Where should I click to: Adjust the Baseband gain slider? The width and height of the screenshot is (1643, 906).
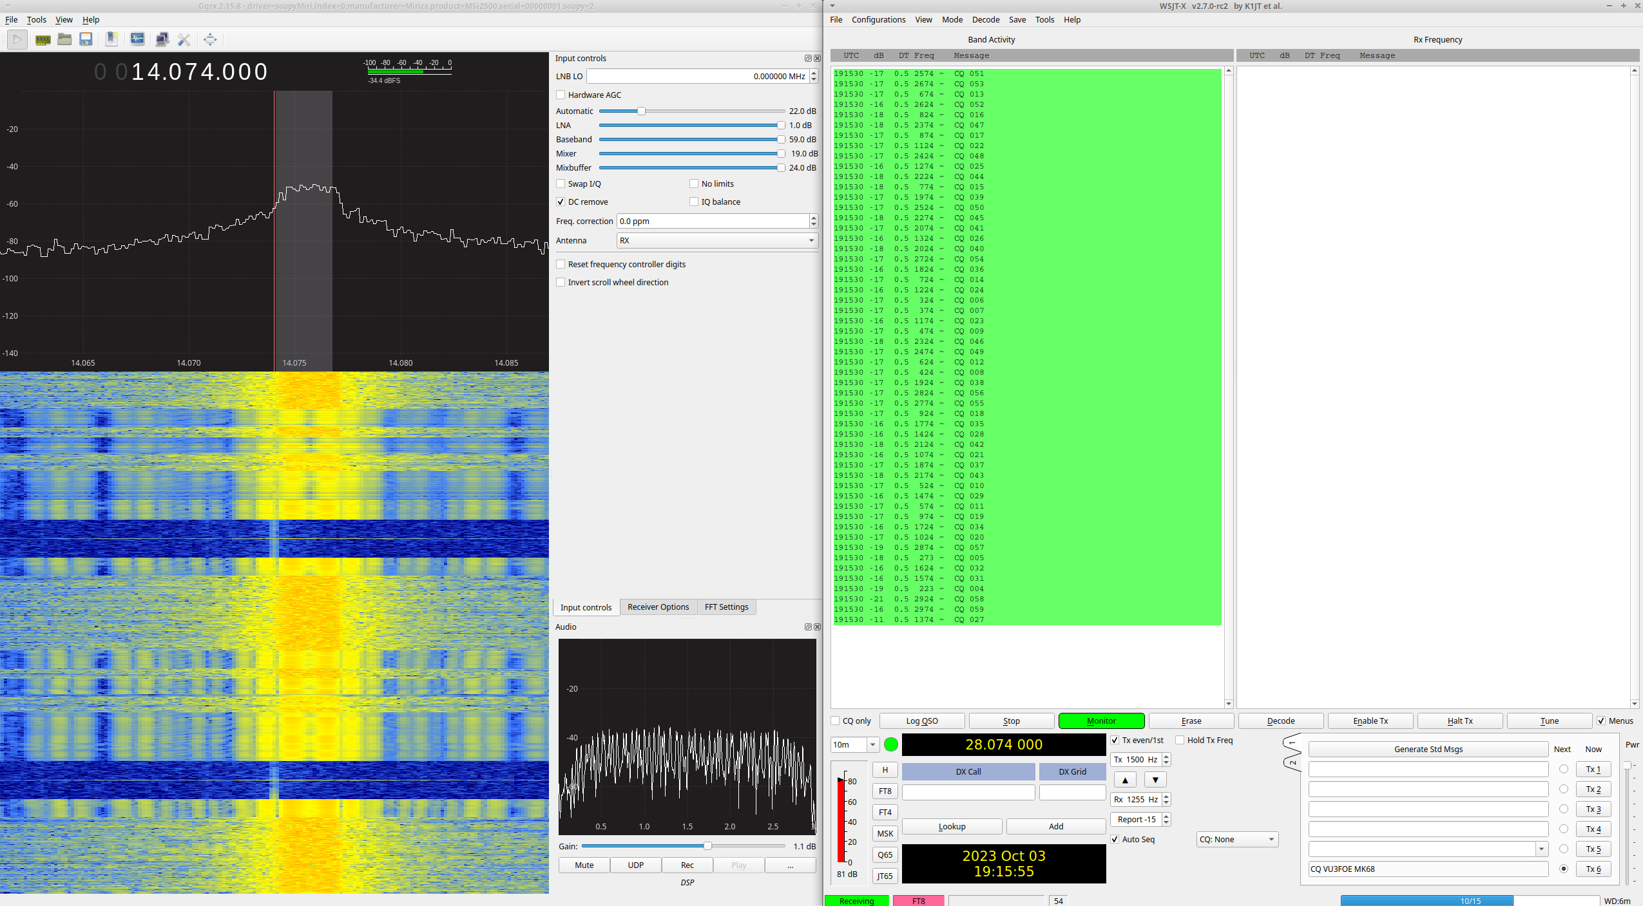click(x=782, y=139)
